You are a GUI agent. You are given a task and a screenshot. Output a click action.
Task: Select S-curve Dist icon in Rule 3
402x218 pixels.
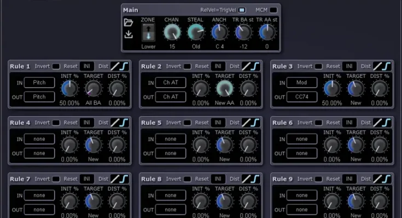coord(388,66)
